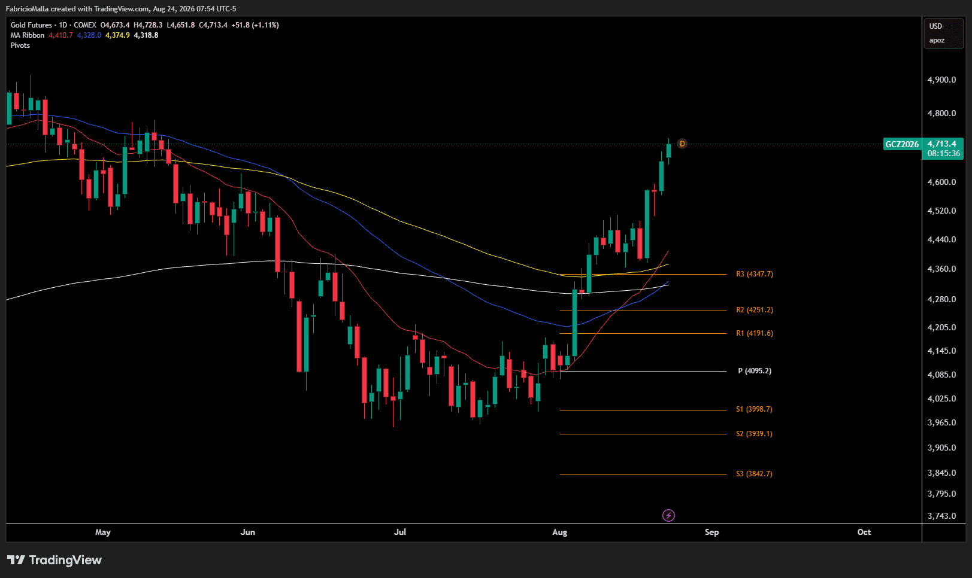Click the Jul label on the time axis
The width and height of the screenshot is (972, 578).
[x=400, y=532]
